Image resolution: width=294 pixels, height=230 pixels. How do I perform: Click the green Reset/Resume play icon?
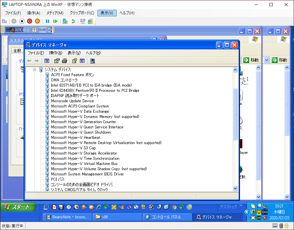tap(55, 21)
